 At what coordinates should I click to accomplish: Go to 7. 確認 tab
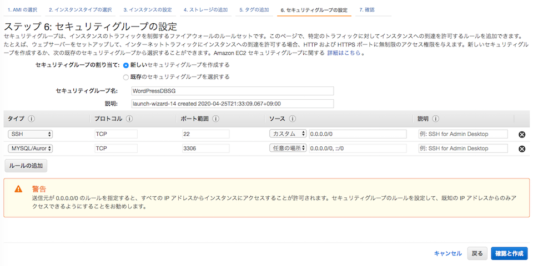[367, 10]
